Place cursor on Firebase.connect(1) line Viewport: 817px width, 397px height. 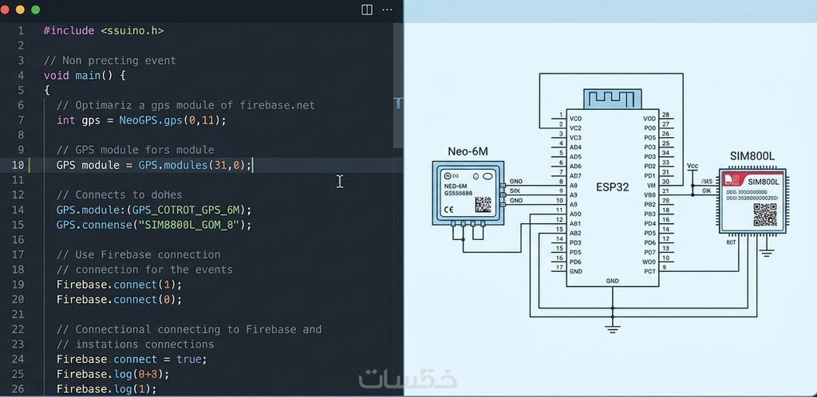point(119,285)
